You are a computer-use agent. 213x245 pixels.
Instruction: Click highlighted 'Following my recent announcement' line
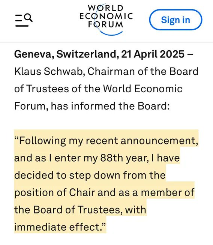pyautogui.click(x=106, y=141)
